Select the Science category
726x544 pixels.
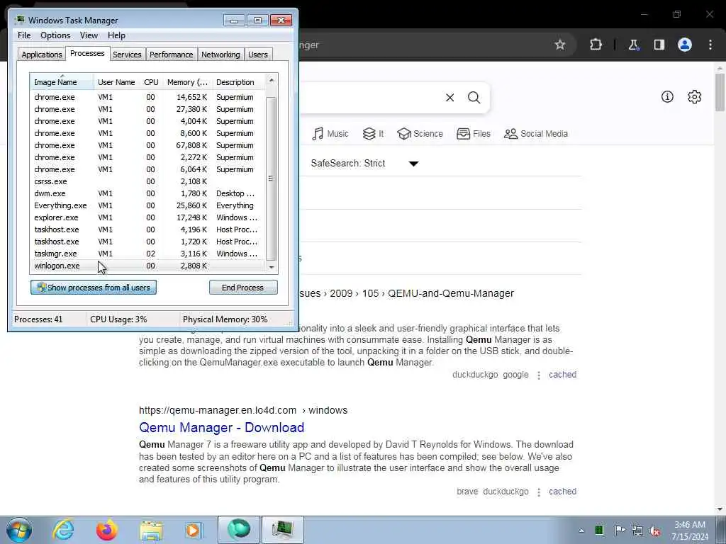pos(420,134)
